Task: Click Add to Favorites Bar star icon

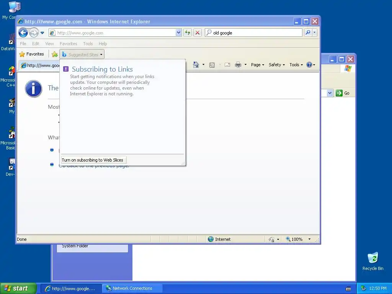Action: pyautogui.click(x=54, y=54)
